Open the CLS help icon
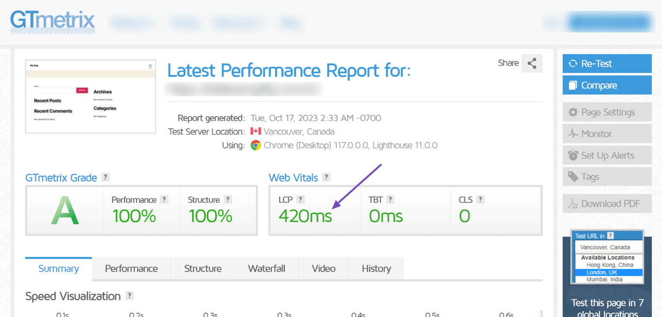The image size is (662, 317). point(481,199)
